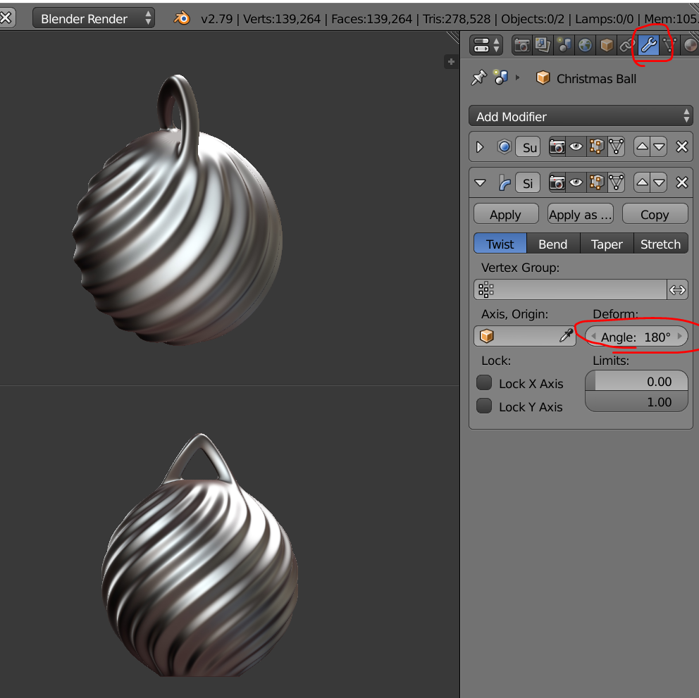Viewport: 699px width, 698px height.
Task: Click the Subsurf modifier sphere icon
Action: [505, 147]
